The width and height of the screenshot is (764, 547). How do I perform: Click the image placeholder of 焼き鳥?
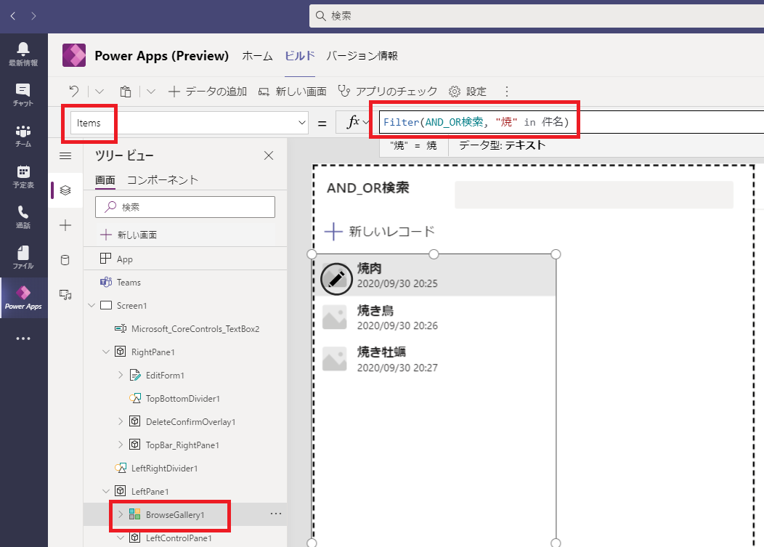tap(334, 317)
